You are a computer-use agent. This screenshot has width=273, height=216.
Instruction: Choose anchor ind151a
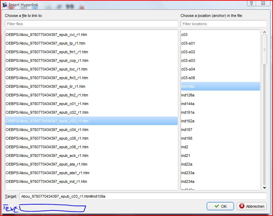(221, 112)
